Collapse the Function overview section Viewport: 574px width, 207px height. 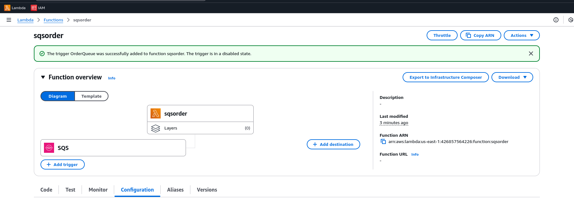click(x=43, y=77)
